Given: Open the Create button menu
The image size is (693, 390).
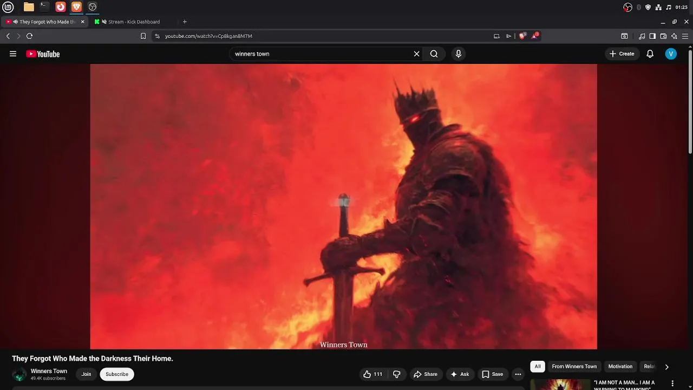Looking at the screenshot, I should (622, 54).
